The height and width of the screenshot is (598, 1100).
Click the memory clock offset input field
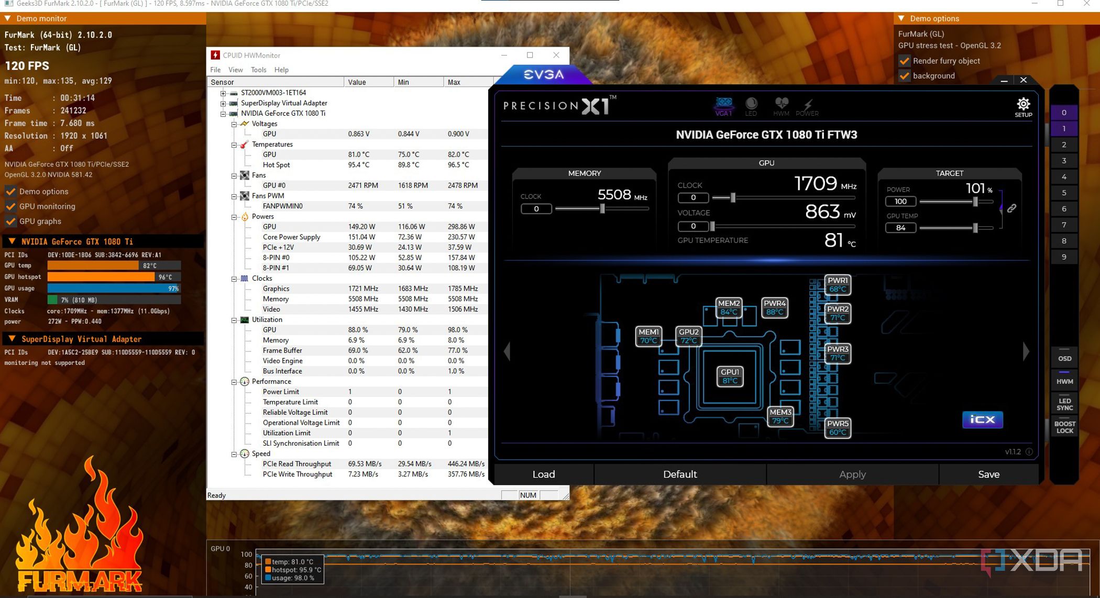coord(536,209)
